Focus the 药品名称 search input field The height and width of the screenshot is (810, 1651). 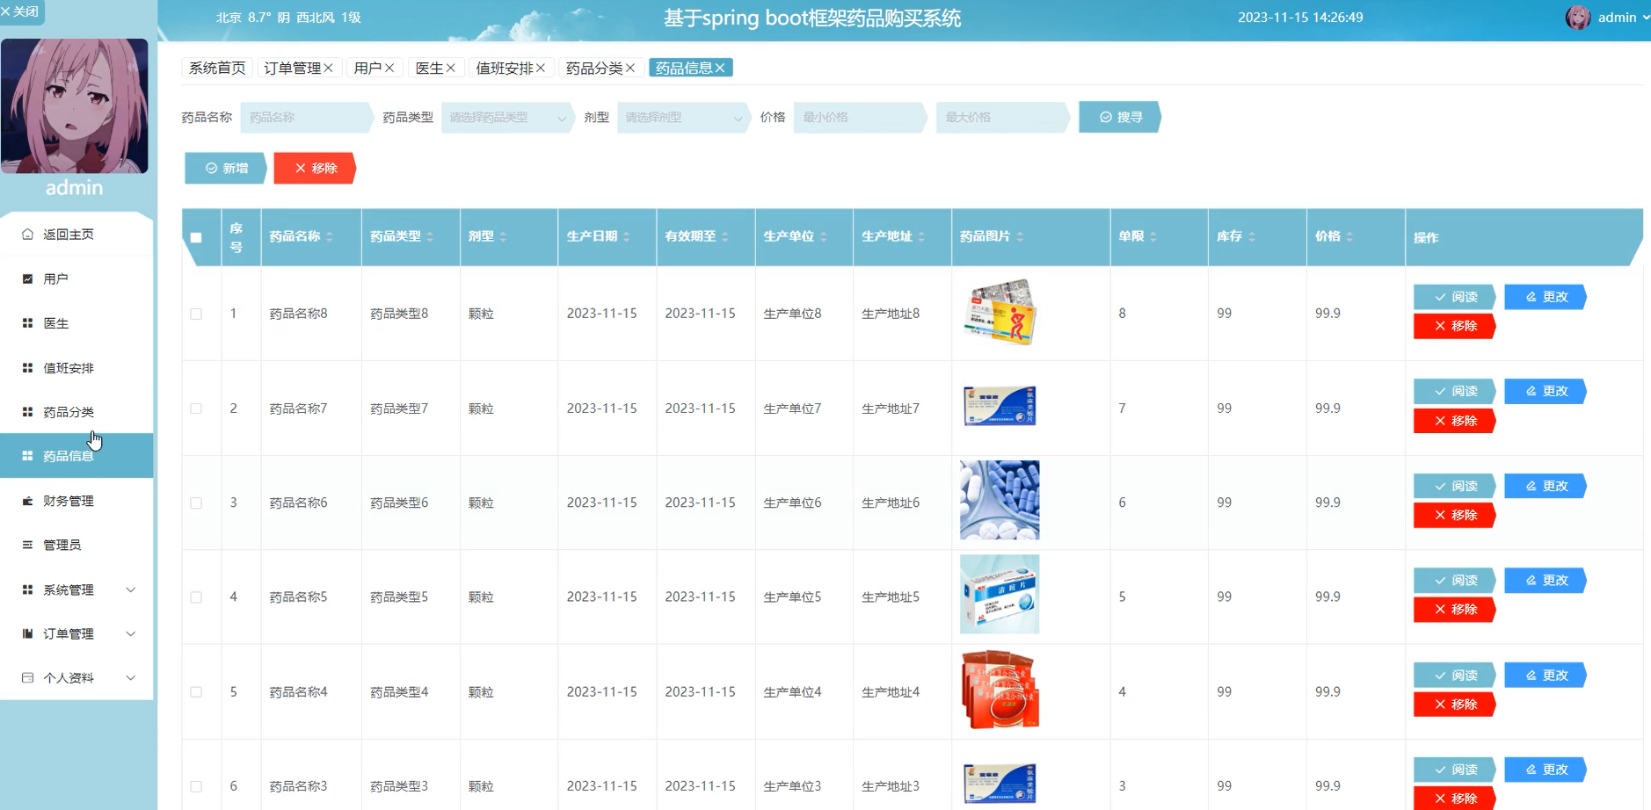point(307,118)
